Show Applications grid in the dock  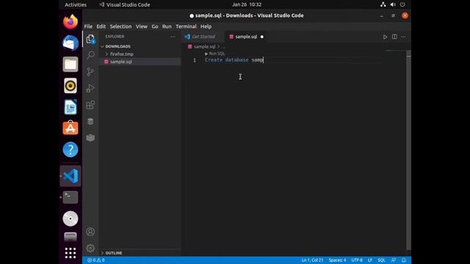coord(70,253)
